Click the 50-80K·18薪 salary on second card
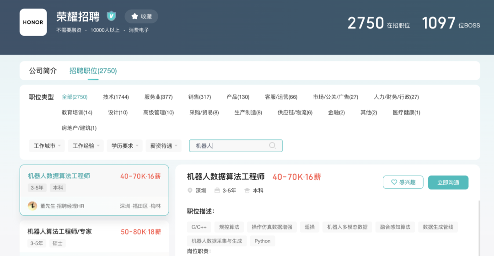Viewport: 494px width, 256px height. (141, 232)
